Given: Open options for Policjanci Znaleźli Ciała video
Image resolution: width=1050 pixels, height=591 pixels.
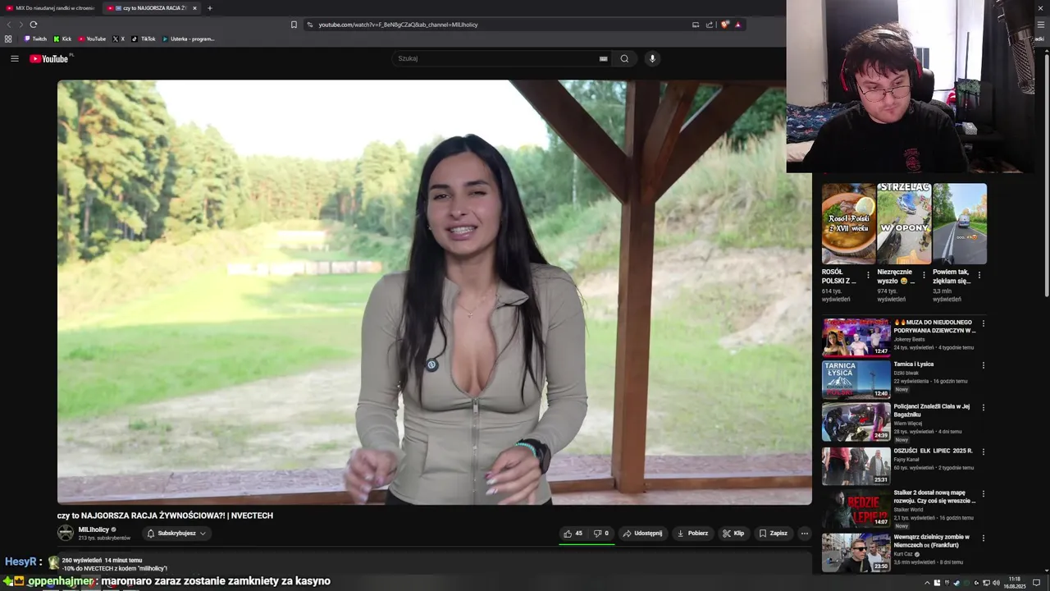Looking at the screenshot, I should coord(983,408).
